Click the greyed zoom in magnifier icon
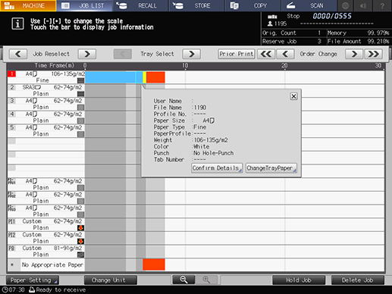Screen dimensions: 392x294 tap(206, 280)
